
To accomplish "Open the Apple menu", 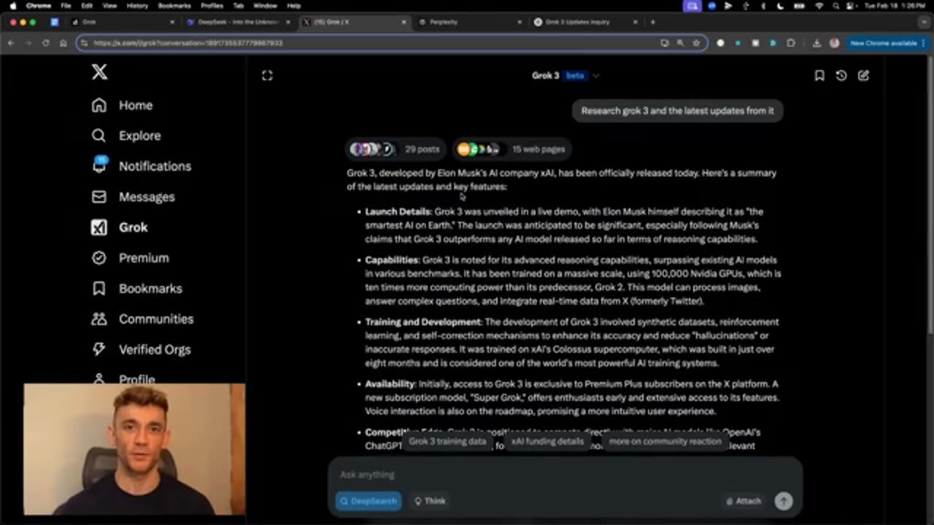I will pos(12,5).
